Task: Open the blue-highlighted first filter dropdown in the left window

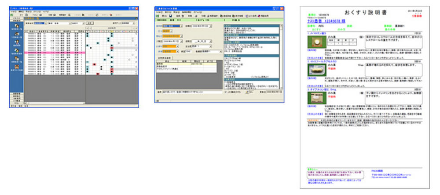Action: tap(40, 23)
